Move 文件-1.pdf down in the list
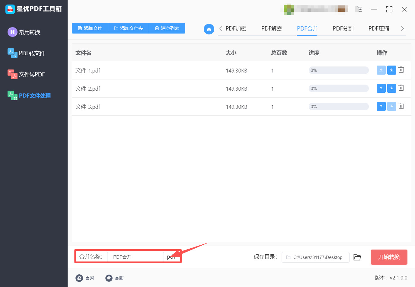The image size is (415, 287). (391, 70)
